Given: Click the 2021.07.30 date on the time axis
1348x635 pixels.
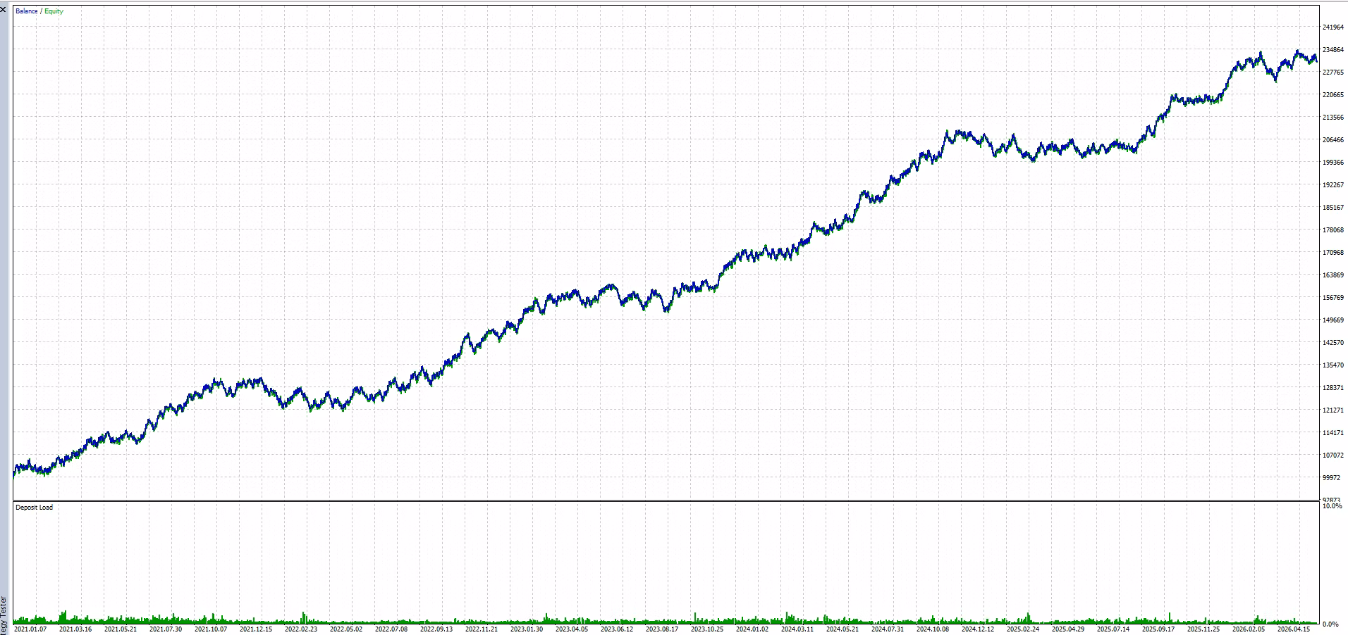Looking at the screenshot, I should 166,630.
